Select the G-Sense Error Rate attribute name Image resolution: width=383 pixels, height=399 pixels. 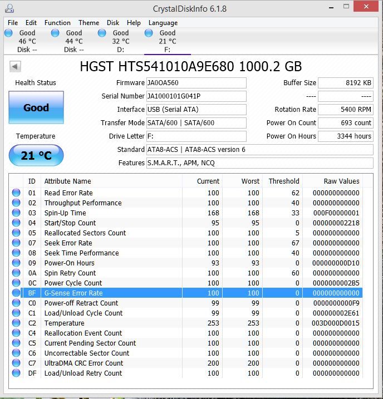(x=73, y=293)
